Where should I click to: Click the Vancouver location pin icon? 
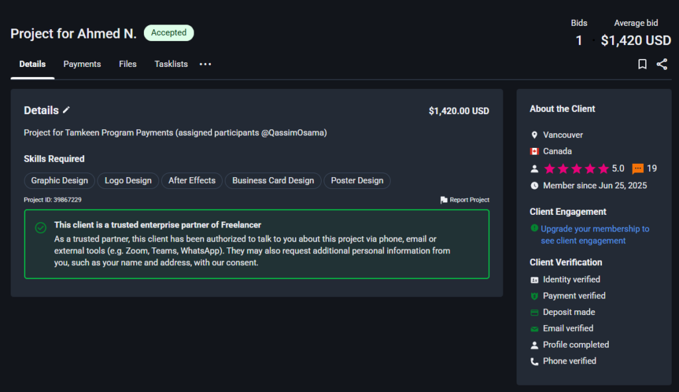[534, 135]
